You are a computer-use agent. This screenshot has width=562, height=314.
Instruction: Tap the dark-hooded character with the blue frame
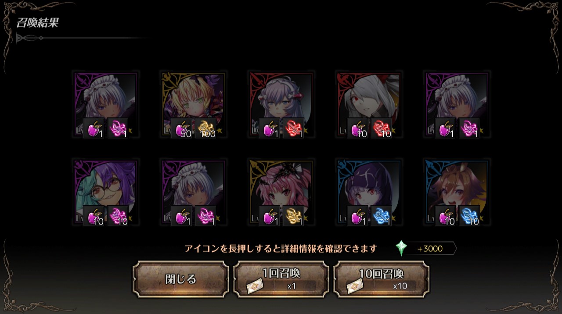coord(369,193)
